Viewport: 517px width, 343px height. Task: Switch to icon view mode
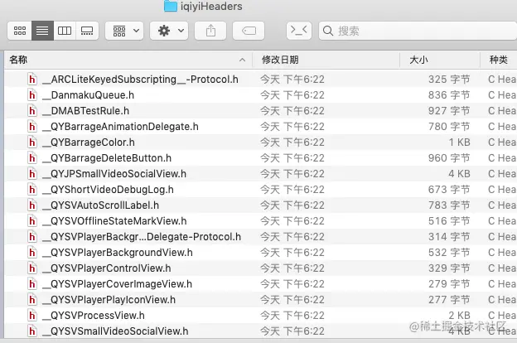point(20,31)
